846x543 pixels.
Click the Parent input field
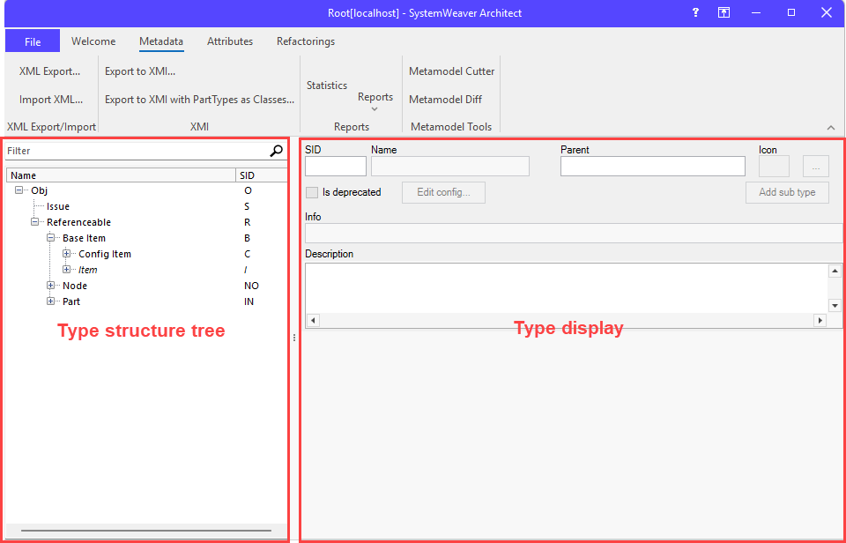coord(653,167)
